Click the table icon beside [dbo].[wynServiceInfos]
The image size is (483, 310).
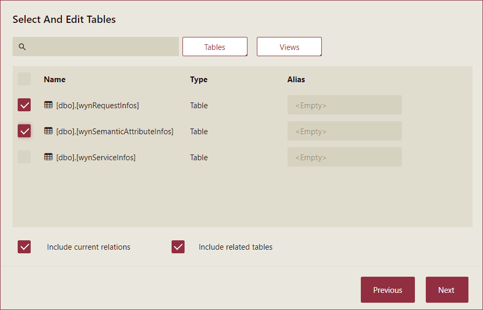(x=48, y=157)
